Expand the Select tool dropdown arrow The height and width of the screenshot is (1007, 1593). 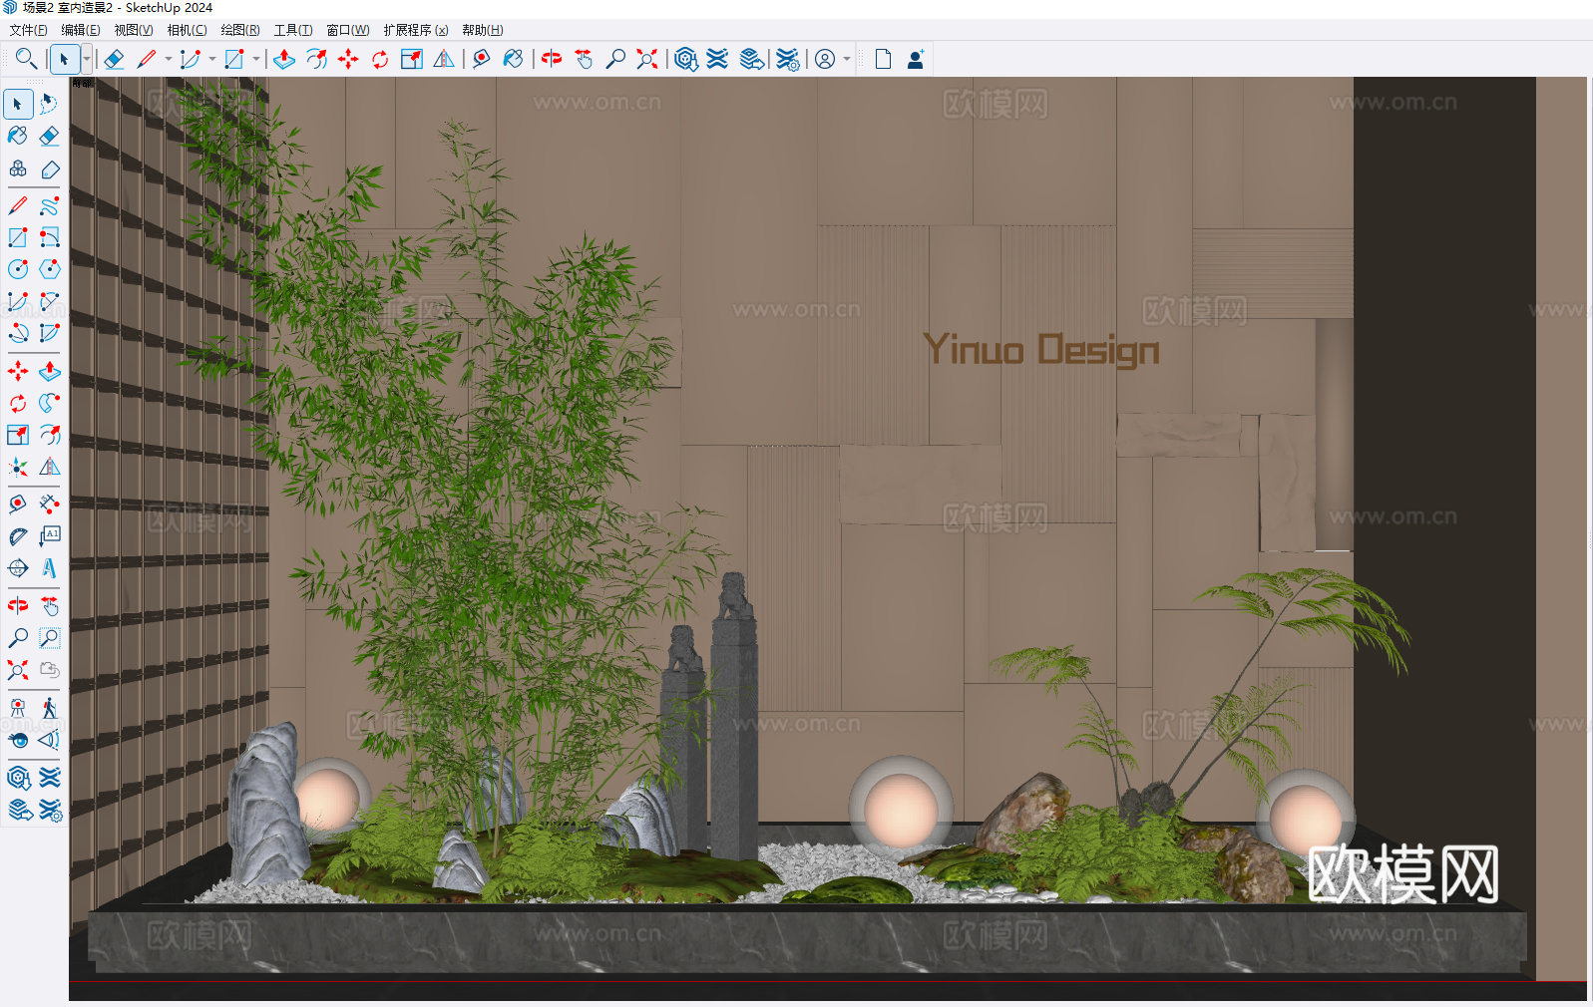(x=87, y=60)
